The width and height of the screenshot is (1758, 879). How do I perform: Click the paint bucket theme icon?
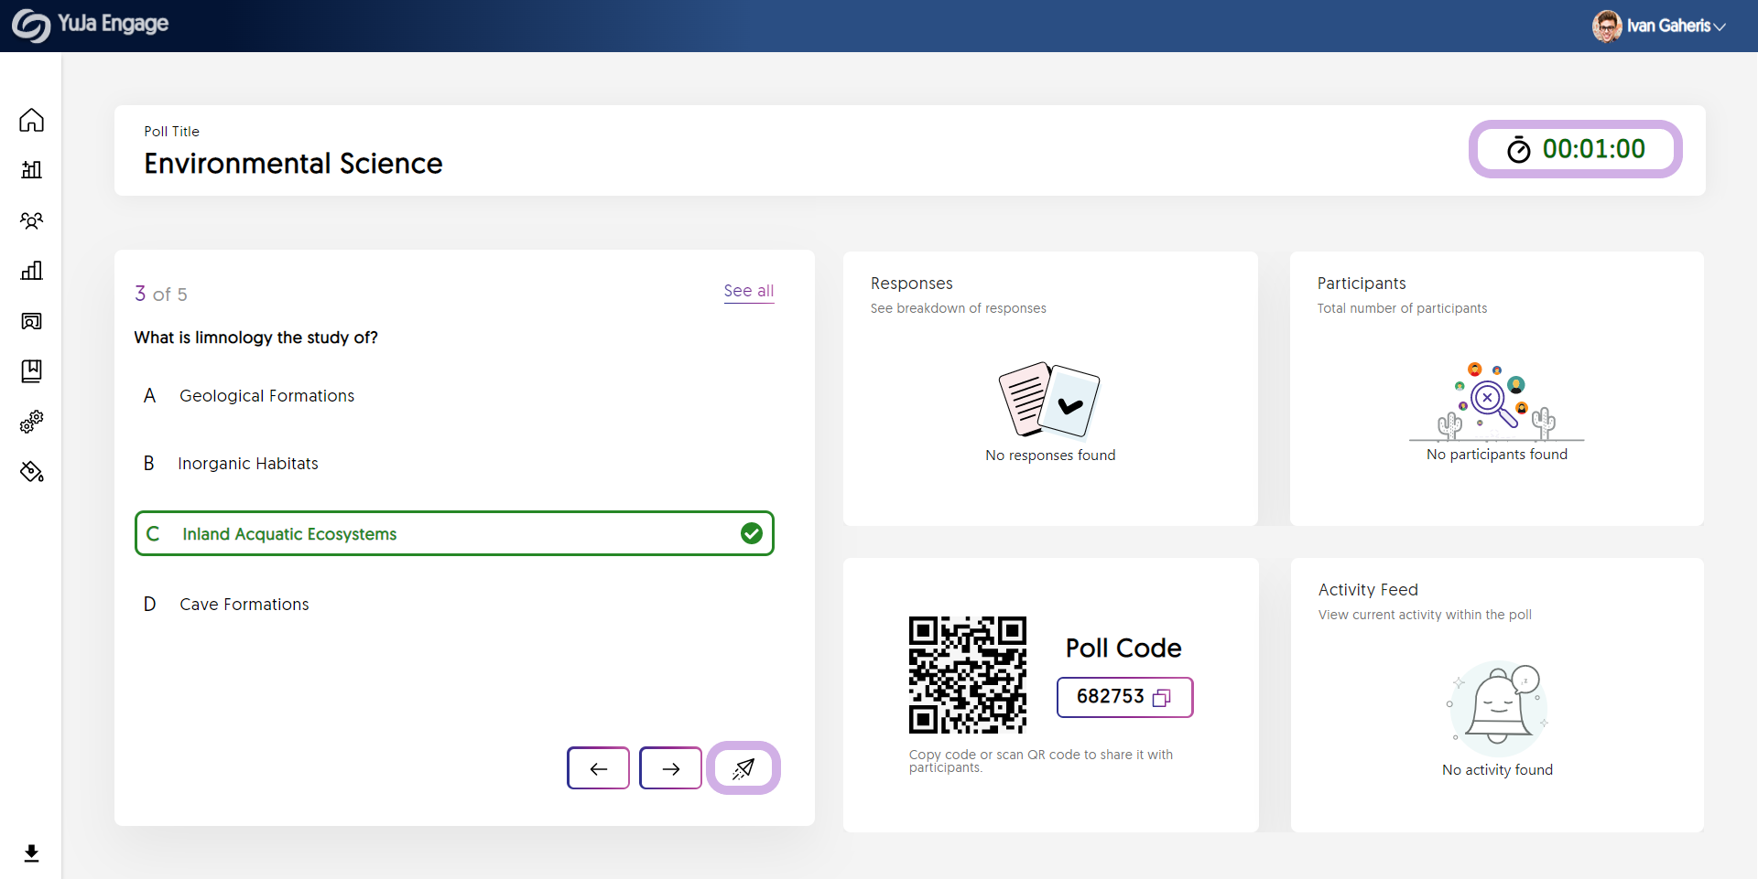(x=31, y=472)
